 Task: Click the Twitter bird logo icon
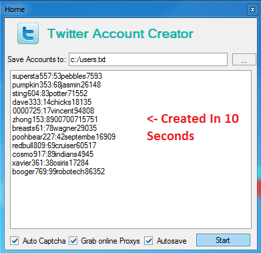coord(28,33)
